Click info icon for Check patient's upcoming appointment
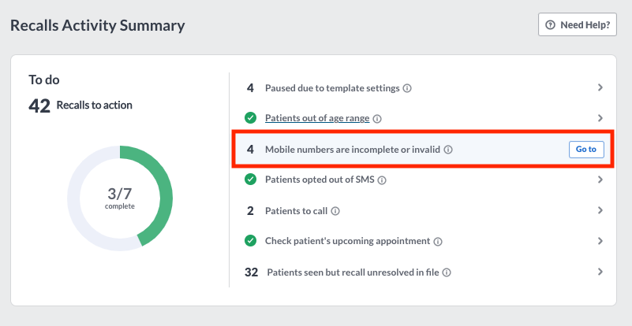This screenshot has height=326, width=632. tap(437, 242)
